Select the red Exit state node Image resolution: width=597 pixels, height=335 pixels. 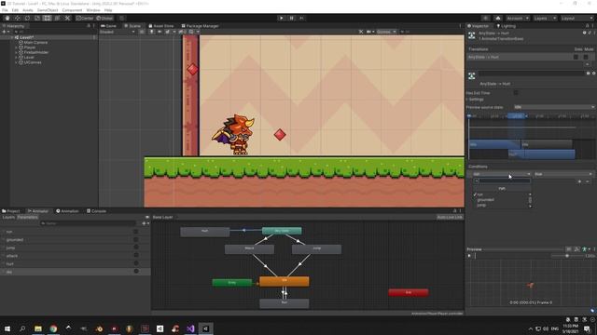pyautogui.click(x=409, y=292)
